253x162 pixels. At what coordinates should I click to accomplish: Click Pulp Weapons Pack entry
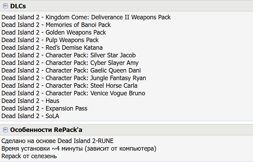point(50,40)
